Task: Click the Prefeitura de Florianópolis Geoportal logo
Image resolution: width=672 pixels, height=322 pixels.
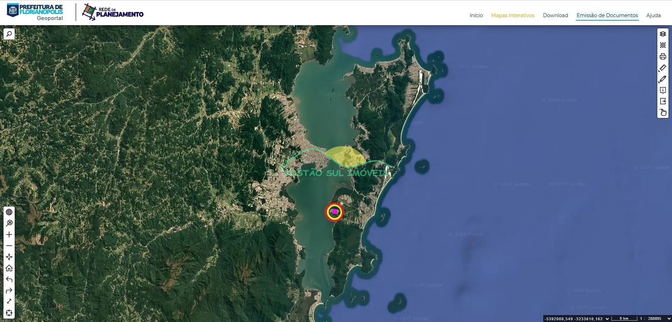Action: [35, 12]
